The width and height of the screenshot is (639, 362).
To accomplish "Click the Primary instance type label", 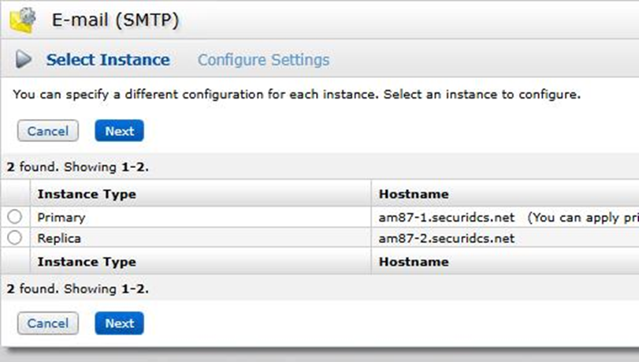I will tap(61, 217).
